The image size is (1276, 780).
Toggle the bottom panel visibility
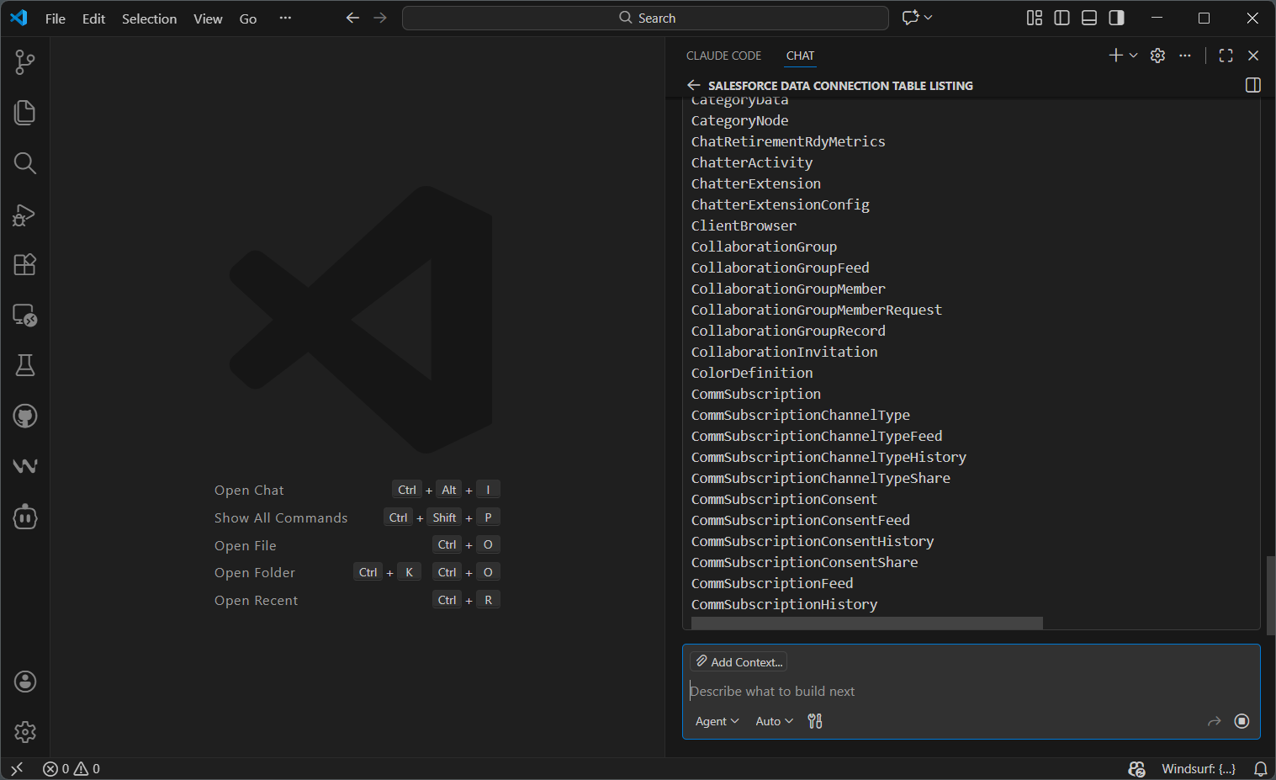click(1089, 18)
